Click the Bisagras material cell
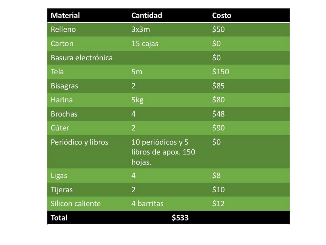 coord(64,86)
